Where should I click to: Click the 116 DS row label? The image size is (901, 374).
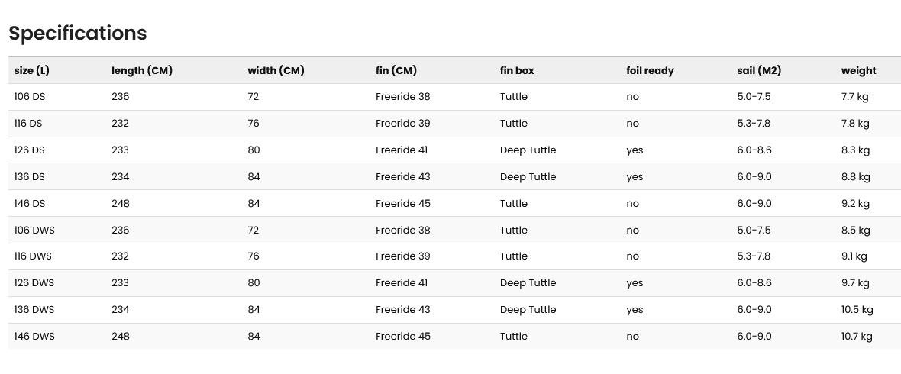[x=27, y=124]
